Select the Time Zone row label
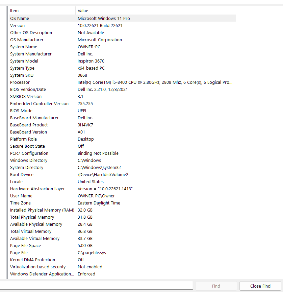The height and width of the screenshot is (292, 283). 21,203
